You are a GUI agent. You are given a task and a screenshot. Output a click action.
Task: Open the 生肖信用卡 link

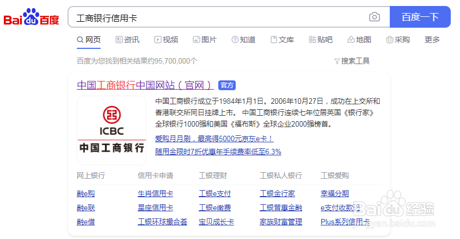[156, 193]
